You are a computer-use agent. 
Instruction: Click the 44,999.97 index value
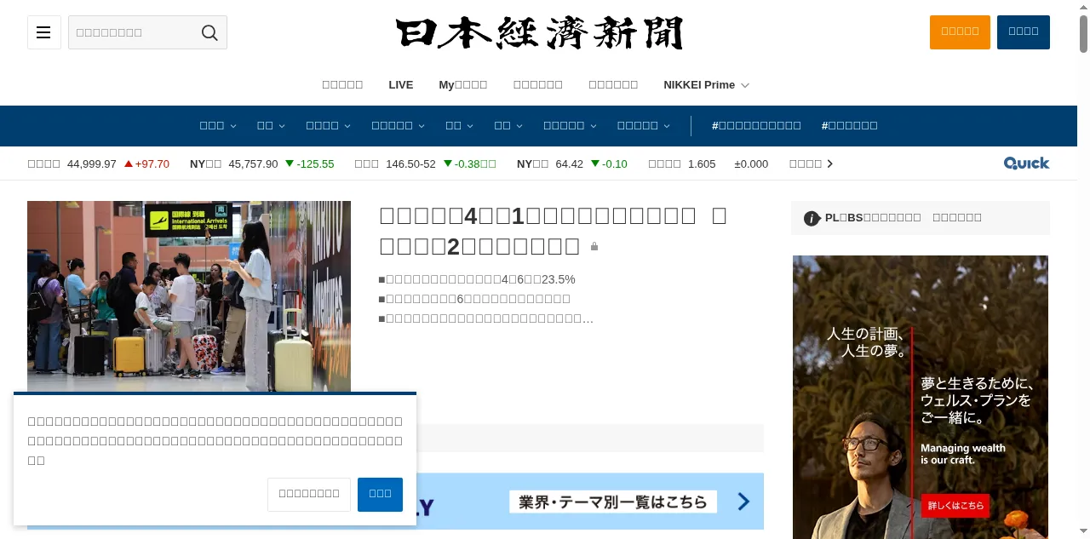(91, 164)
